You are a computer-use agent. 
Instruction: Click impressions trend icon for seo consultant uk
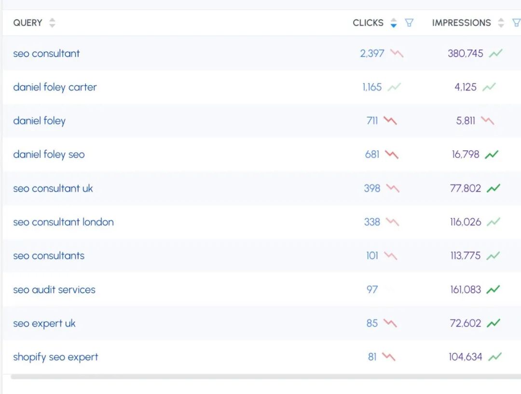(493, 188)
